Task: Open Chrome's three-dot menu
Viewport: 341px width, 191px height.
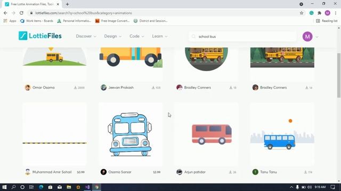Action: click(336, 13)
